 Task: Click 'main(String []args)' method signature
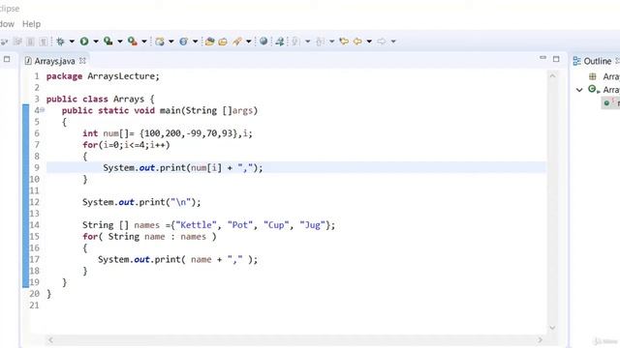pyautogui.click(x=208, y=110)
